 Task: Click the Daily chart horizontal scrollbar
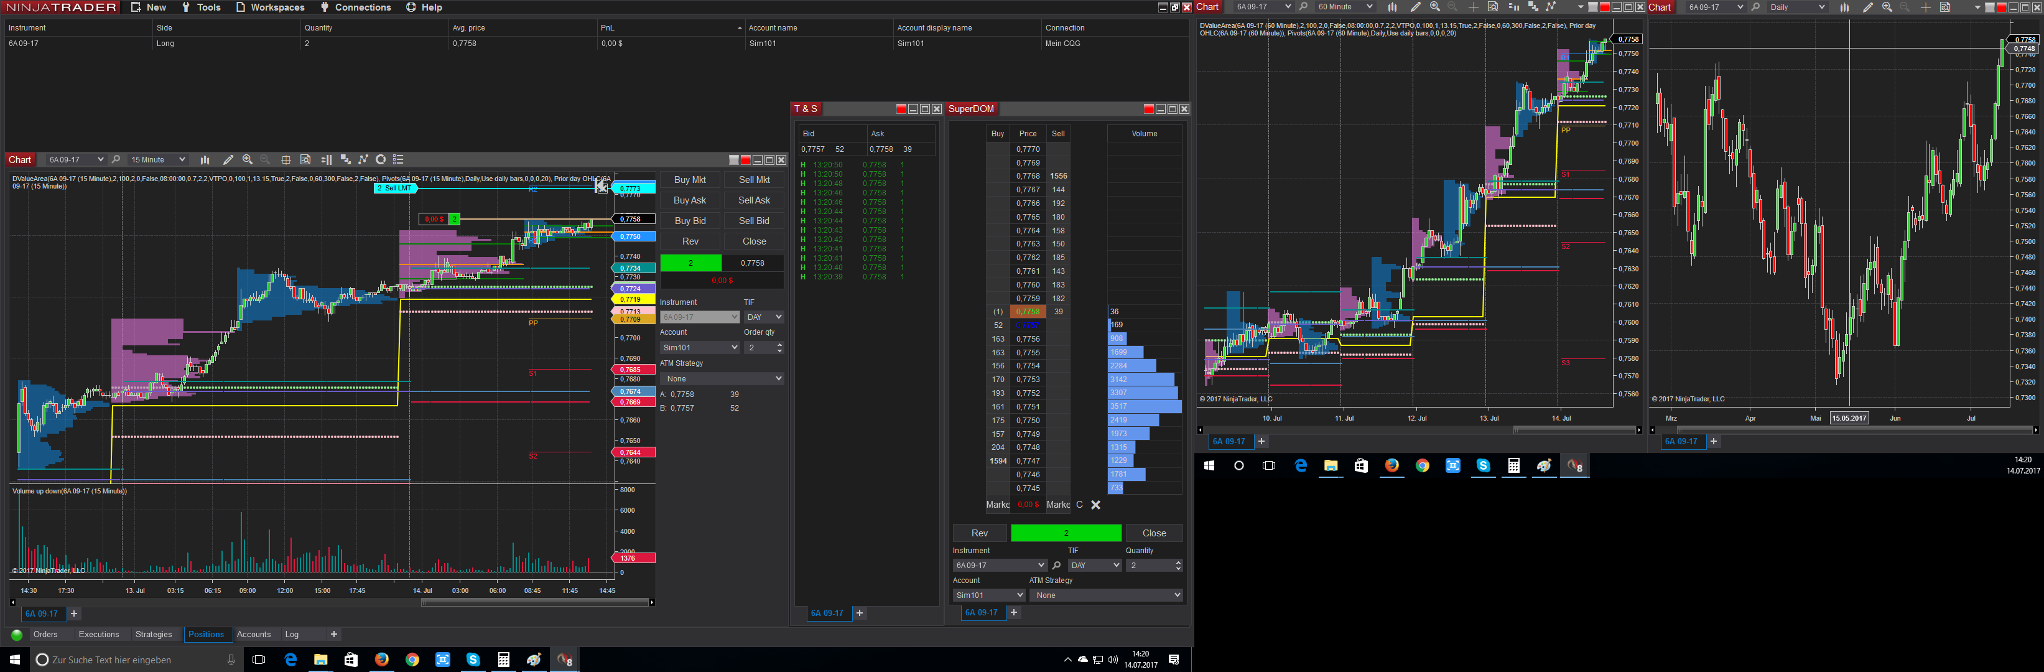(x=1854, y=430)
